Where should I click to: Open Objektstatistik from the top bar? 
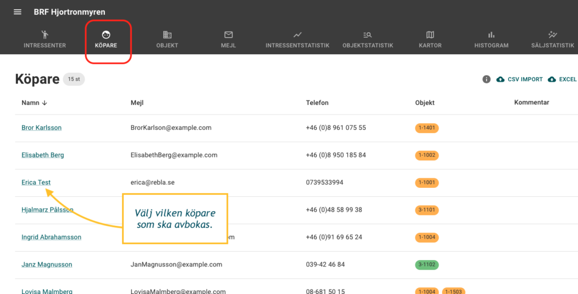[x=367, y=40]
